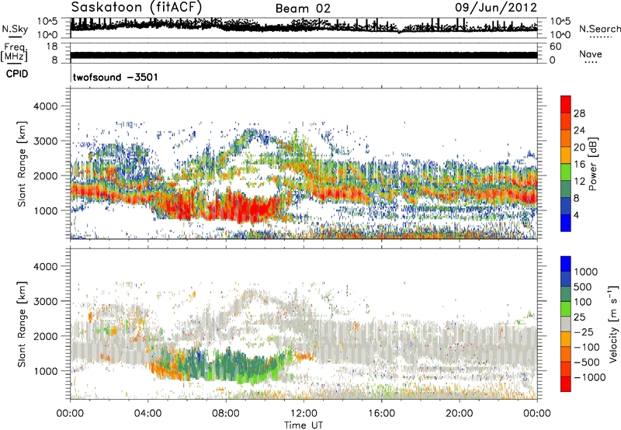Click the "18" frequency axis tick
The width and height of the screenshot is (621, 430).
click(x=52, y=47)
